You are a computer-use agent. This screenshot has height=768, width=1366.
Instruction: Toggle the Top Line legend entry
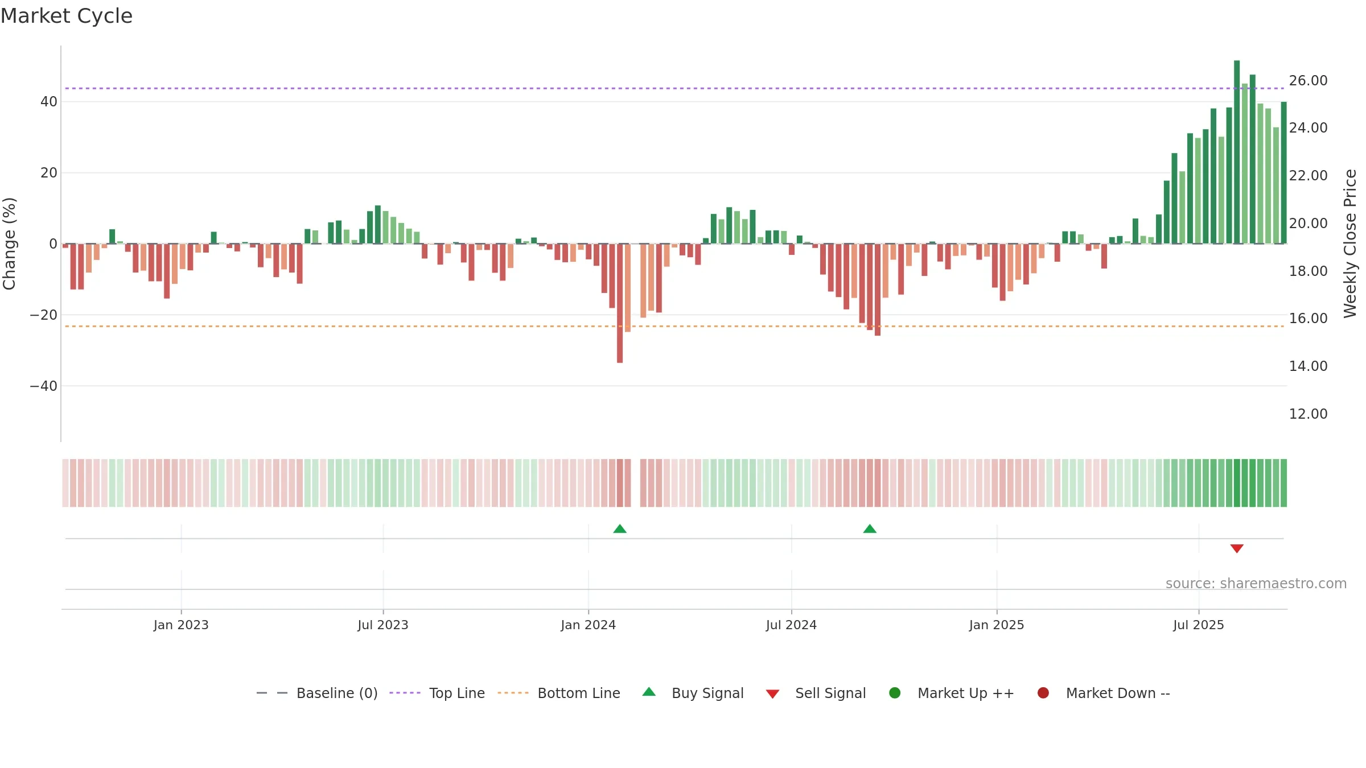437,693
